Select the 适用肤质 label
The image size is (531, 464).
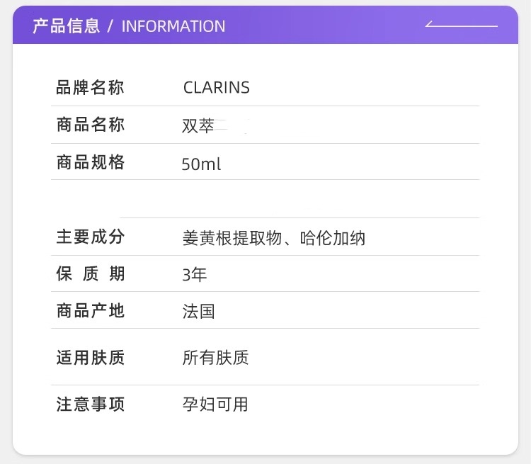pos(90,357)
